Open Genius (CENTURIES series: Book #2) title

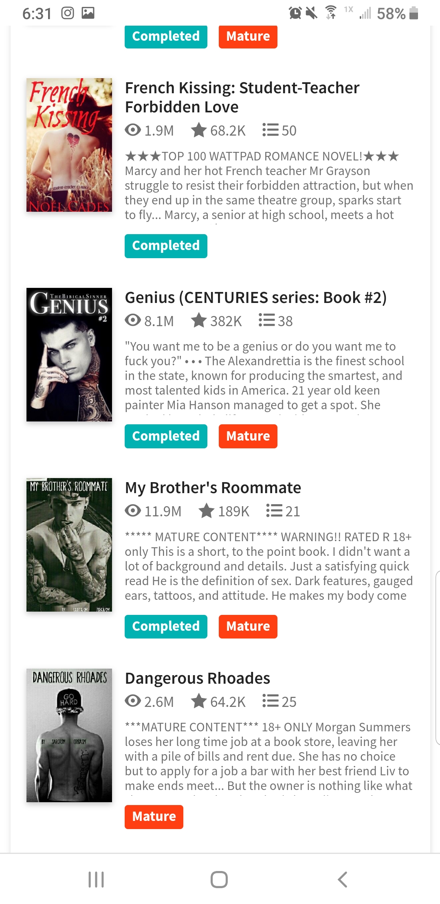coord(255,298)
